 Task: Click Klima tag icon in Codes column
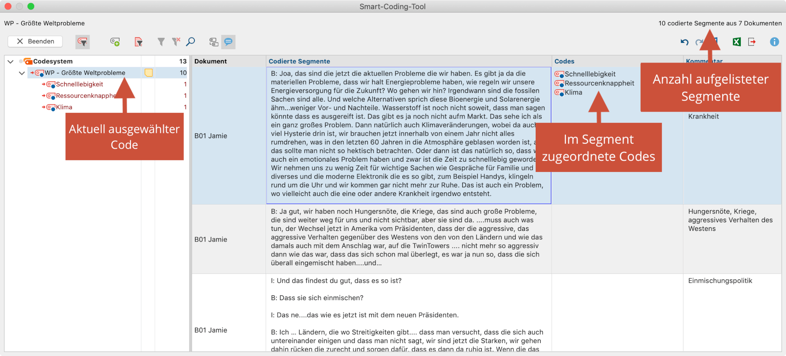click(559, 93)
